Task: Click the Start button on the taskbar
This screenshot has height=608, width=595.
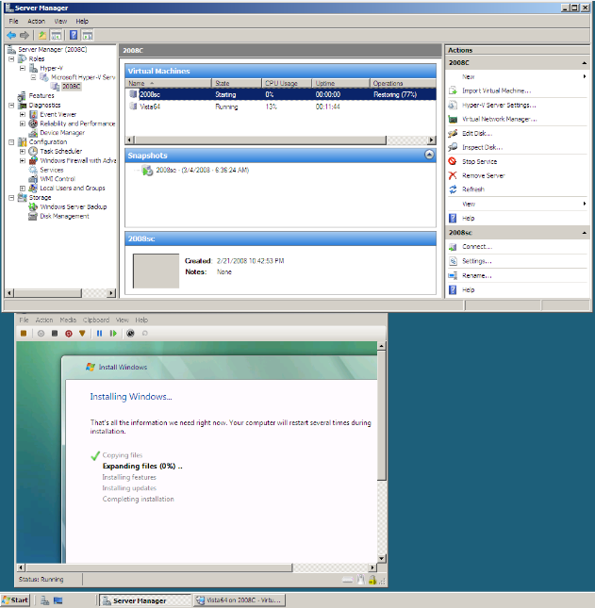Action: pos(15,600)
